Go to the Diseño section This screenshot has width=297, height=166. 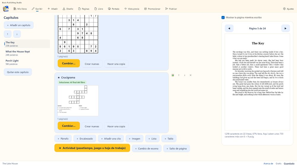68,9
